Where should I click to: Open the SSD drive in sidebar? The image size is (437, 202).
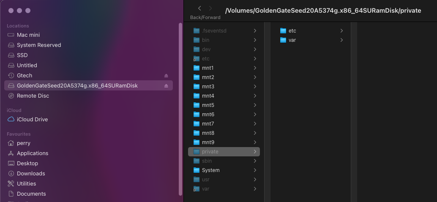click(89, 55)
